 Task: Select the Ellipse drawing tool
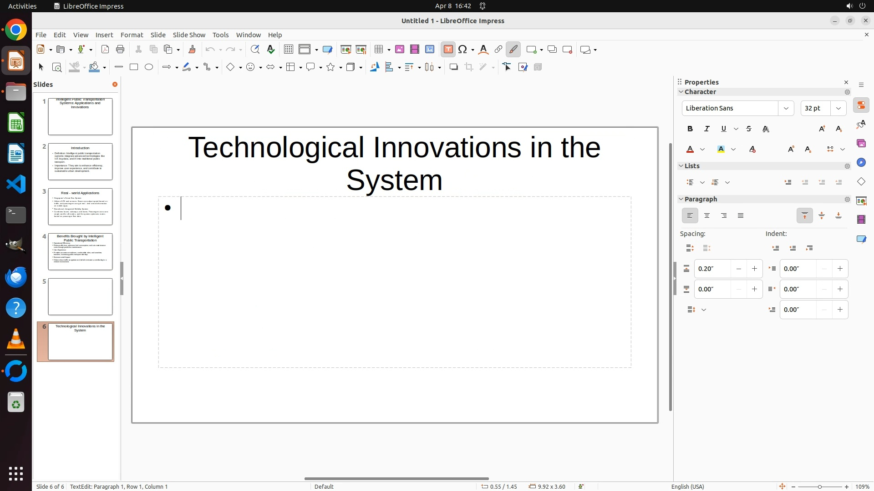point(149,67)
